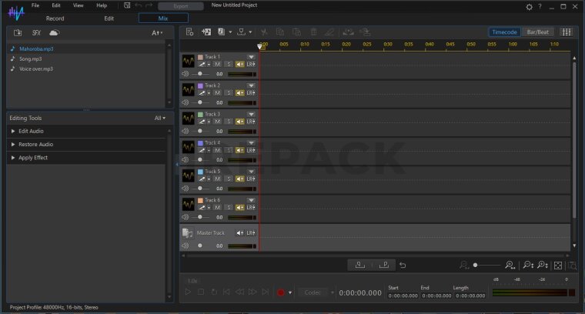585x314 pixels.
Task: Click the fit-to-window zoom icon
Action: [558, 265]
